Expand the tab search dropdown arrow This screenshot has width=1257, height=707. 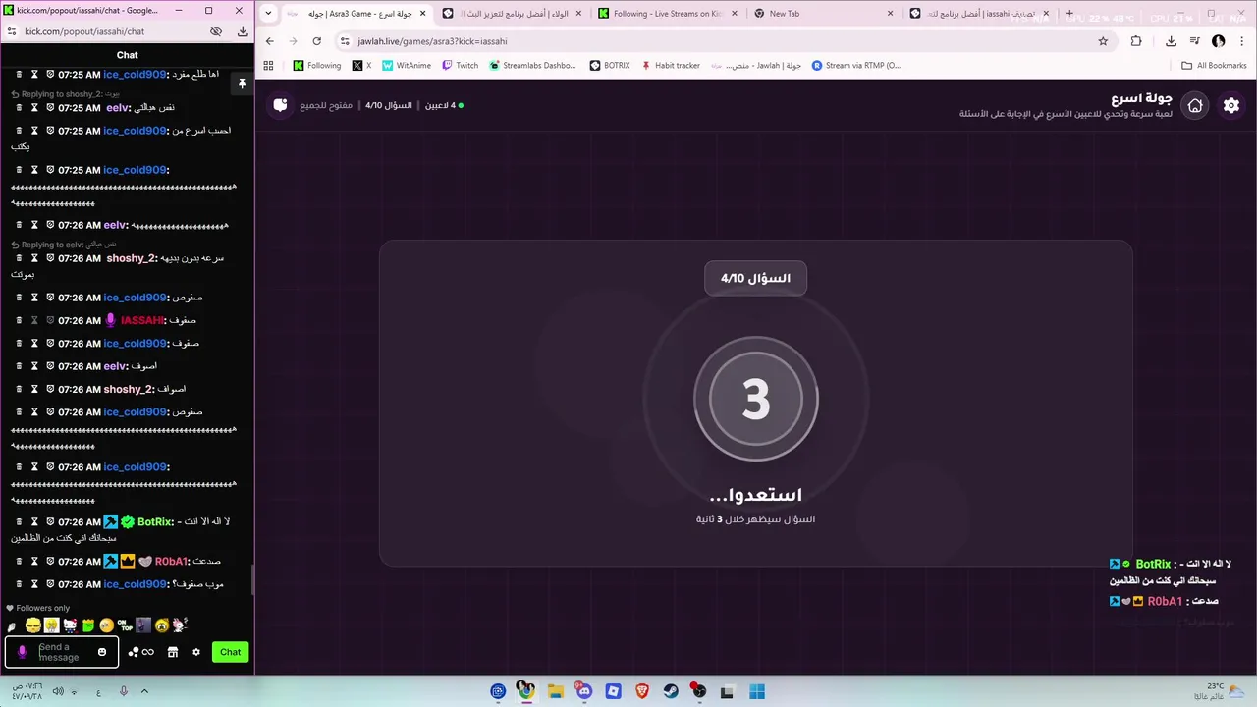pyautogui.click(x=269, y=14)
